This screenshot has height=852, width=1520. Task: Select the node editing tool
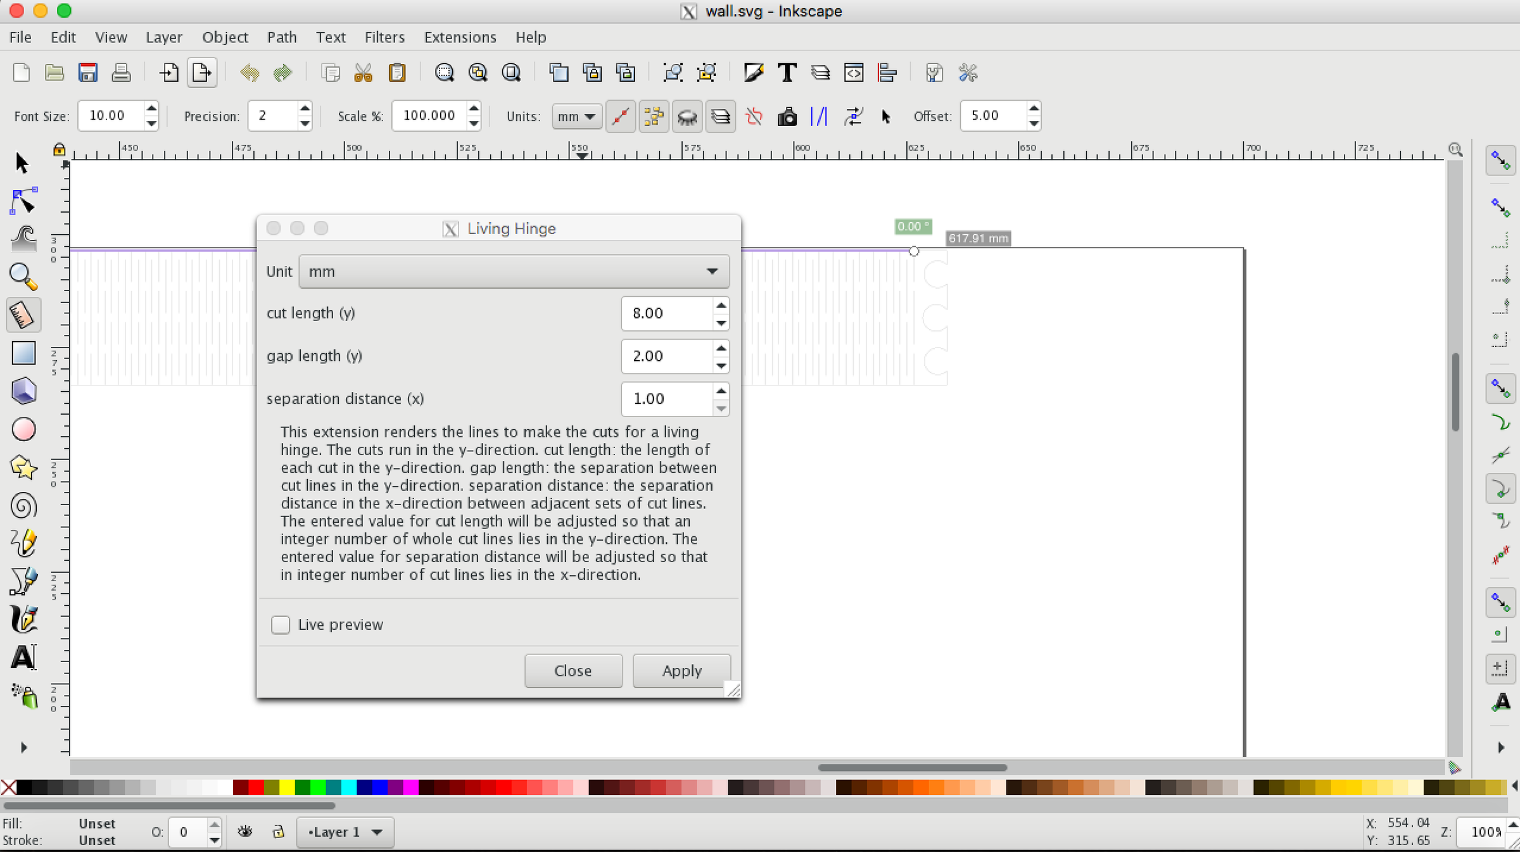point(23,201)
